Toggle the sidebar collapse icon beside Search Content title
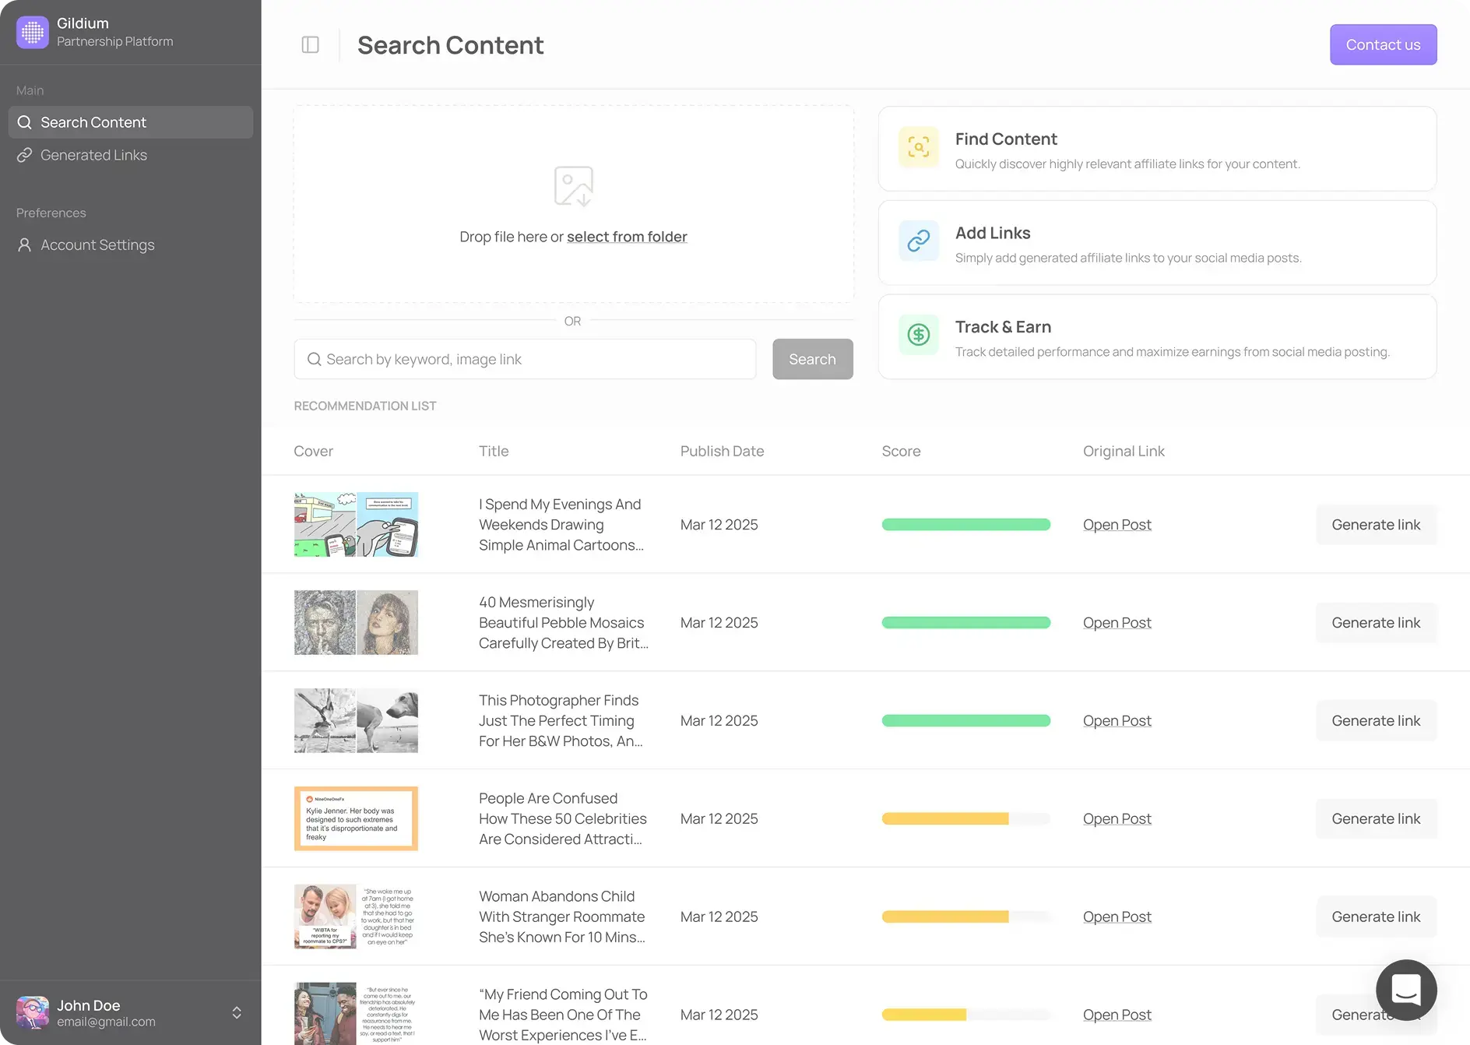The height and width of the screenshot is (1045, 1470). (310, 44)
